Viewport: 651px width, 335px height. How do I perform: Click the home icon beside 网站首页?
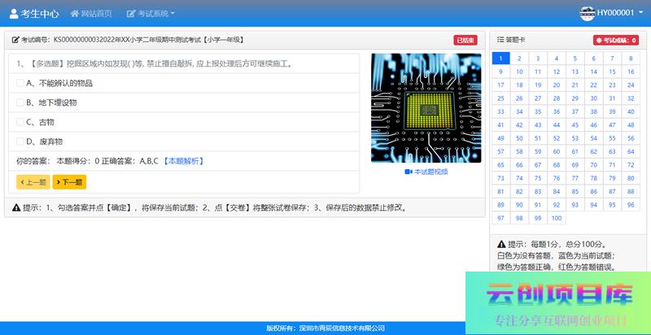tap(74, 14)
